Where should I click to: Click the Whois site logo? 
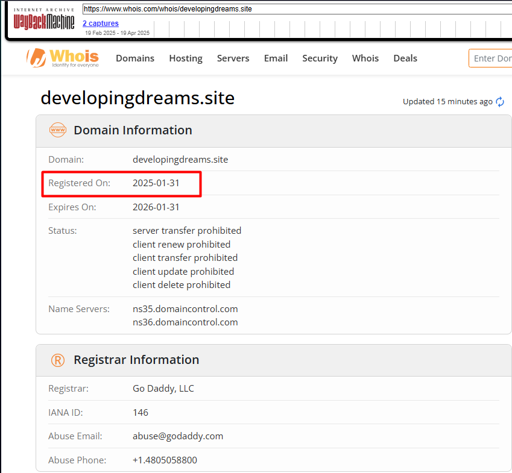coord(62,58)
